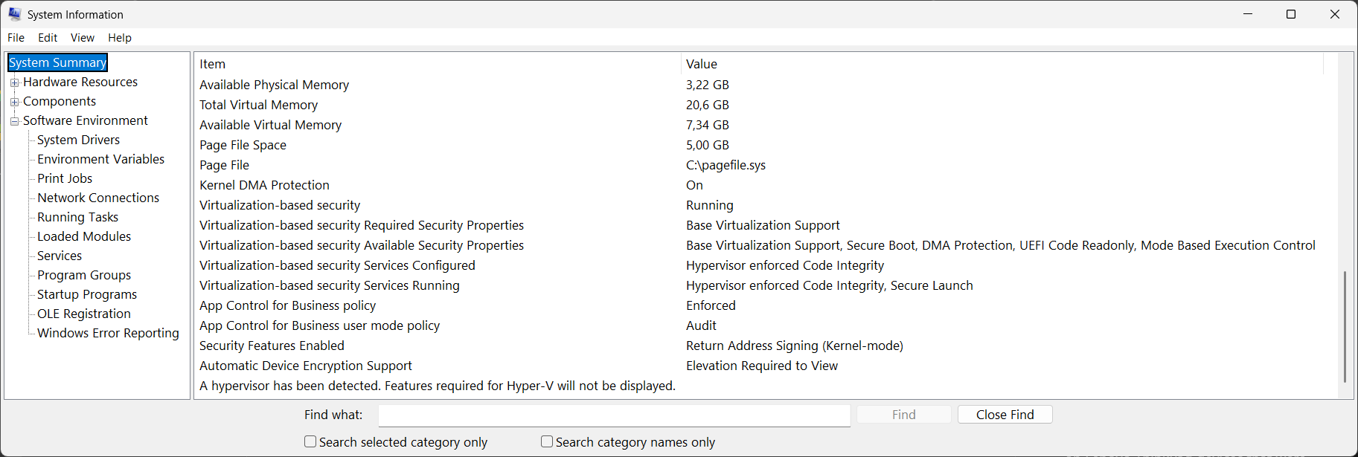This screenshot has height=457, width=1358.
Task: Open Running Tasks category
Action: click(78, 217)
